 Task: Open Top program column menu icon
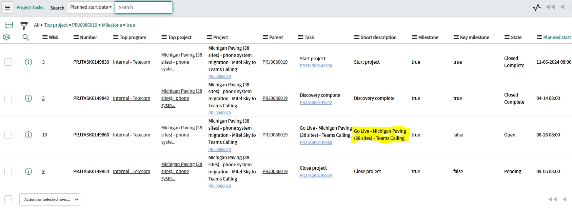[x=116, y=37]
